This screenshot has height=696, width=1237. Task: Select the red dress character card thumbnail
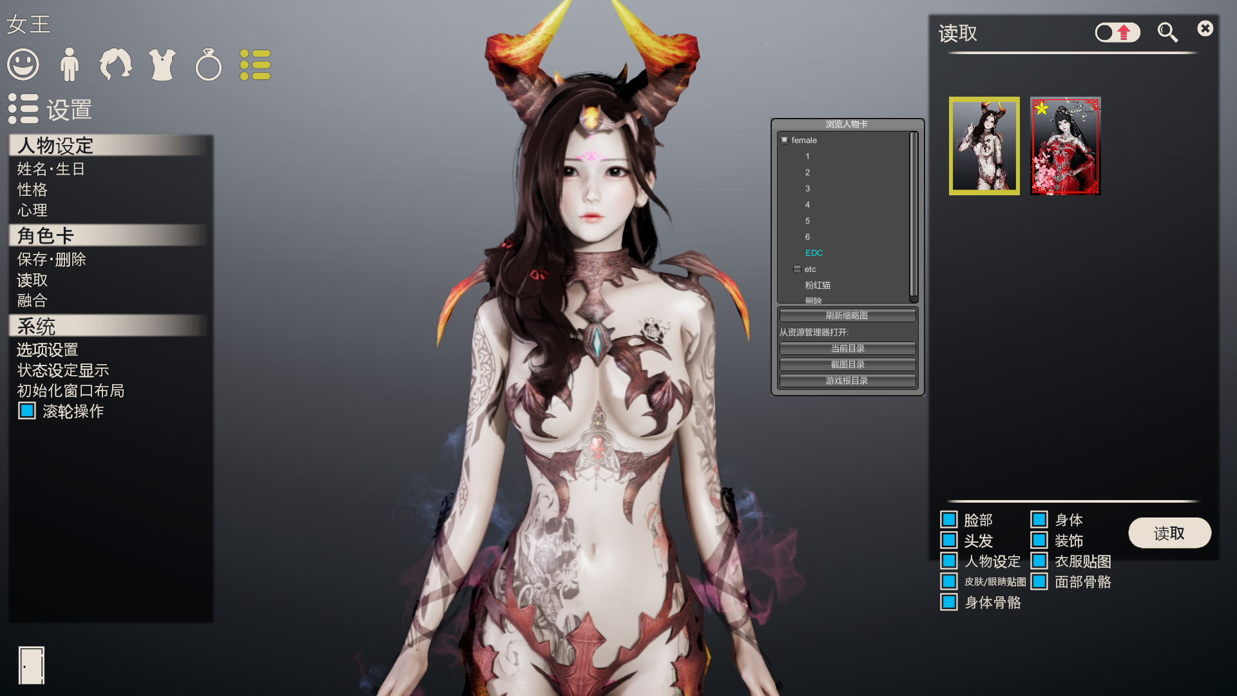click(x=1065, y=146)
